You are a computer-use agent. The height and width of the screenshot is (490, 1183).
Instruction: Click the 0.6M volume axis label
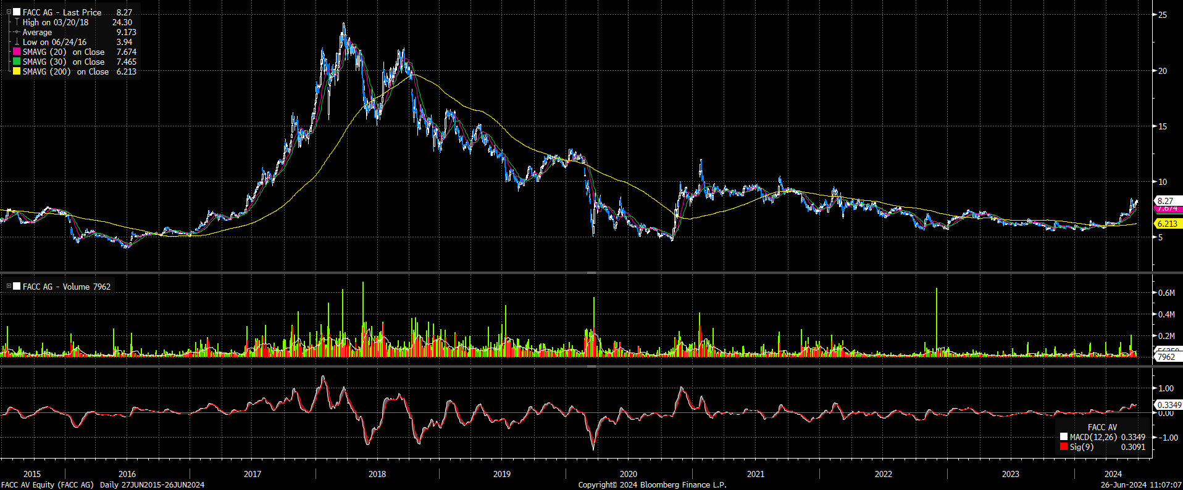[1166, 293]
